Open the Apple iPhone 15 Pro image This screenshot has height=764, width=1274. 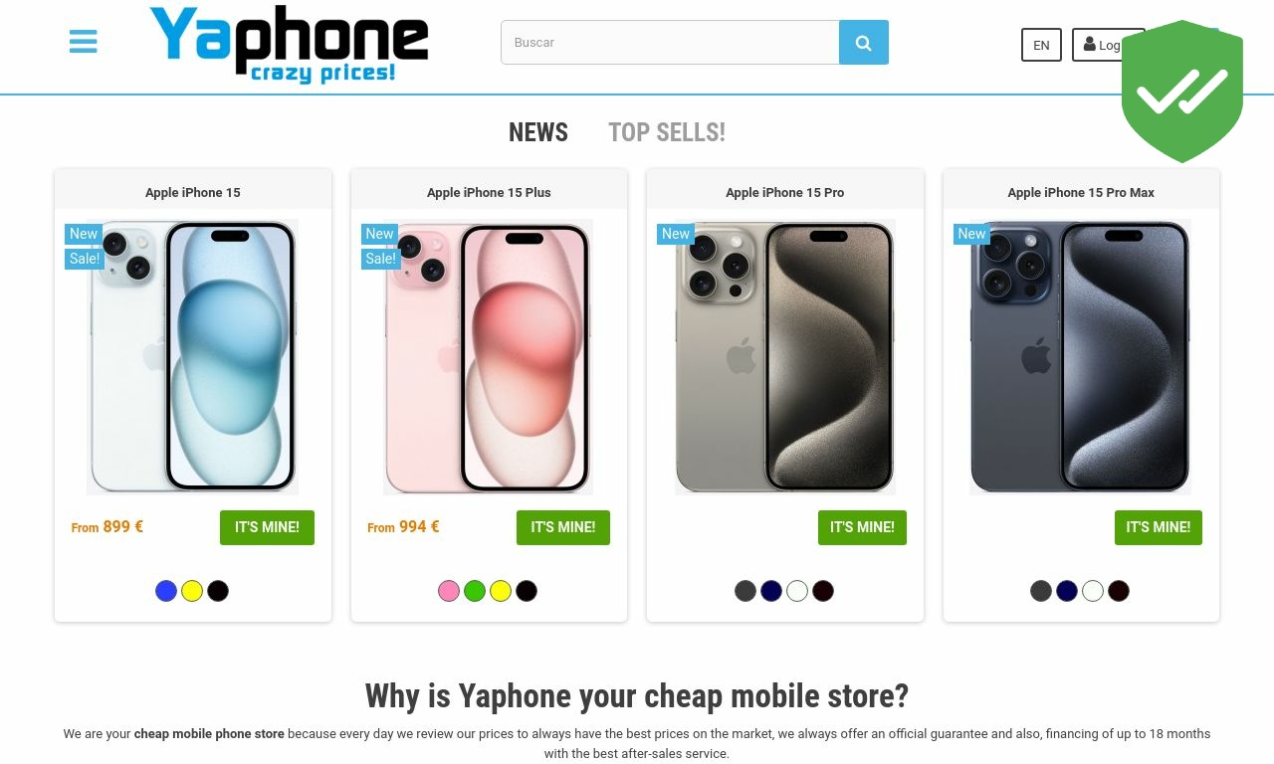click(x=785, y=357)
